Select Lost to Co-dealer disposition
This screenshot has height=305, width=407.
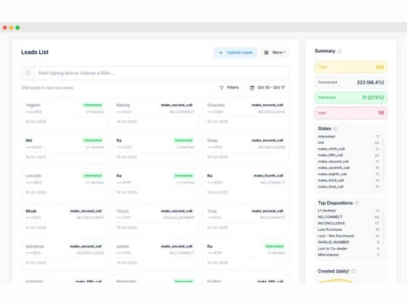tap(348, 248)
